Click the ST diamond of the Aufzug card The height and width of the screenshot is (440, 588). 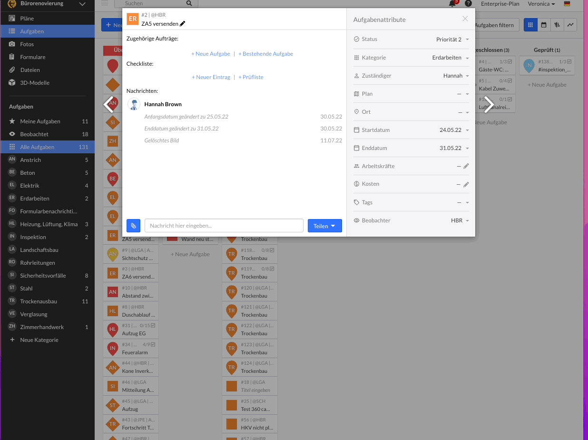coord(113,406)
